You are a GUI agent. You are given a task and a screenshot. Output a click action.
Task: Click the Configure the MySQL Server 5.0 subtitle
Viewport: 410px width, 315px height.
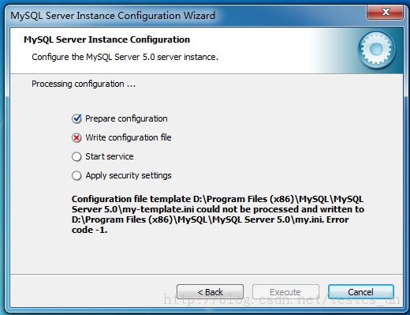tap(125, 57)
